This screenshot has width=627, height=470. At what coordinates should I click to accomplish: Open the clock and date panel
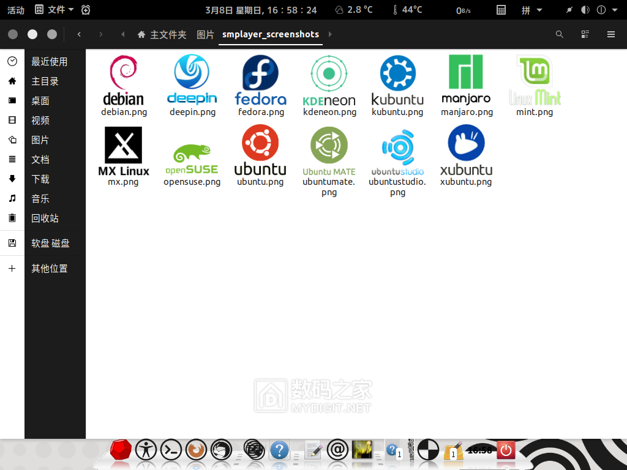[x=261, y=10]
